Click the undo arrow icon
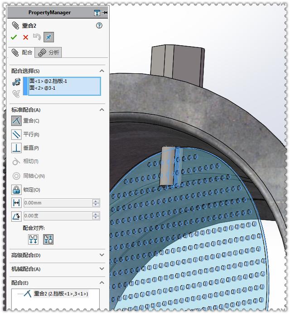The height and width of the screenshot is (314, 290). click(x=37, y=37)
